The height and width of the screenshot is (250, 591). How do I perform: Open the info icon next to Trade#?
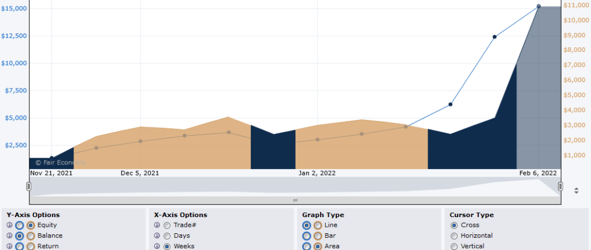pyautogui.click(x=157, y=225)
